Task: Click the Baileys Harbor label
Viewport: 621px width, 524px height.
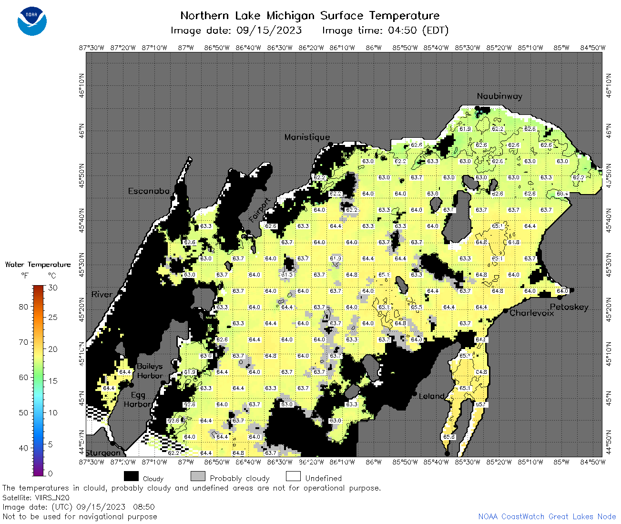Action: click(x=150, y=371)
